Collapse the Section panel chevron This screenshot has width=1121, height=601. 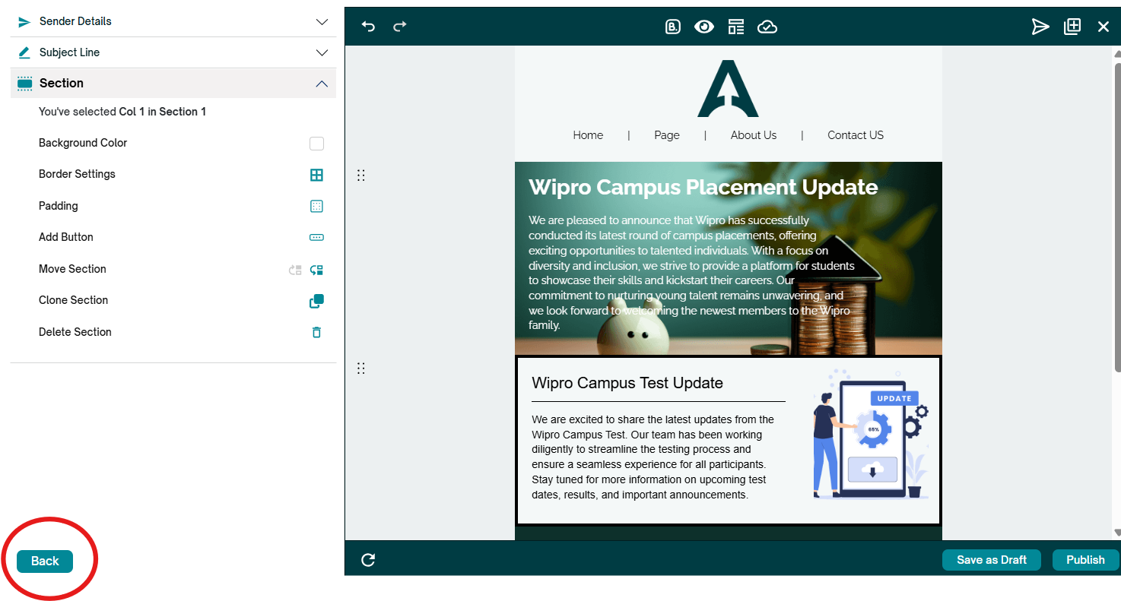(322, 84)
